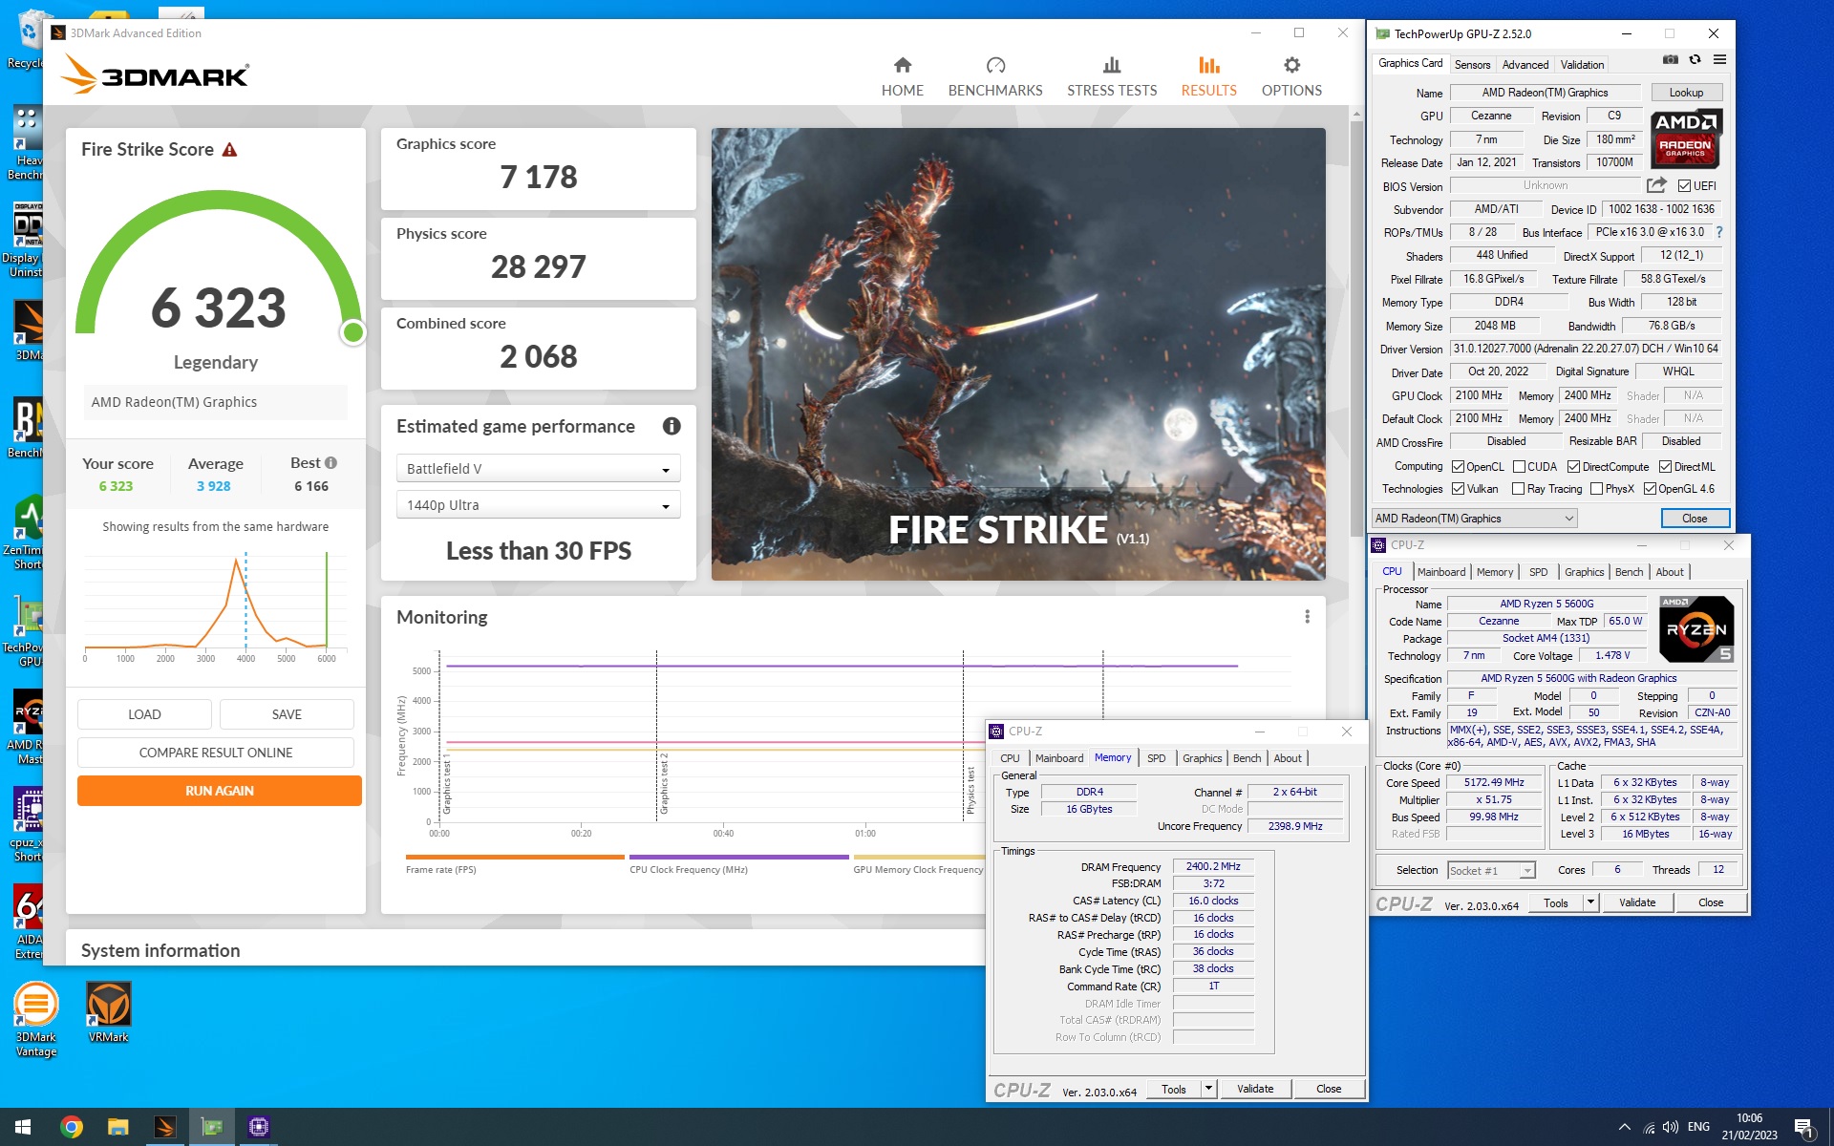Click COMPARE RESULT ONLINE button

tap(216, 753)
